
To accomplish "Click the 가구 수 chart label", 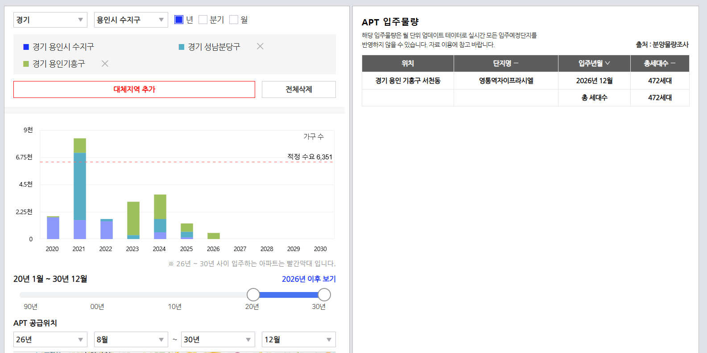I will tap(314, 136).
